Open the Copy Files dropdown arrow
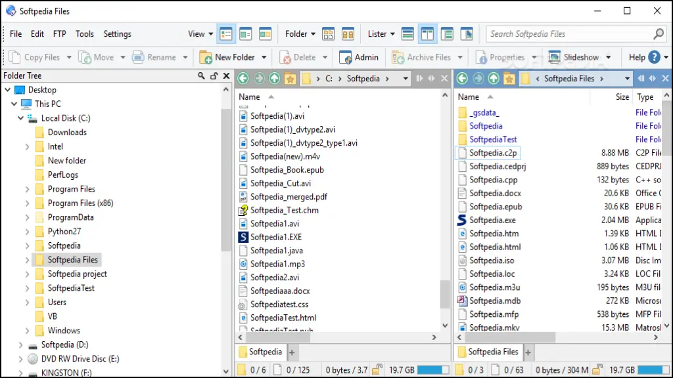The width and height of the screenshot is (673, 378). tap(68, 58)
